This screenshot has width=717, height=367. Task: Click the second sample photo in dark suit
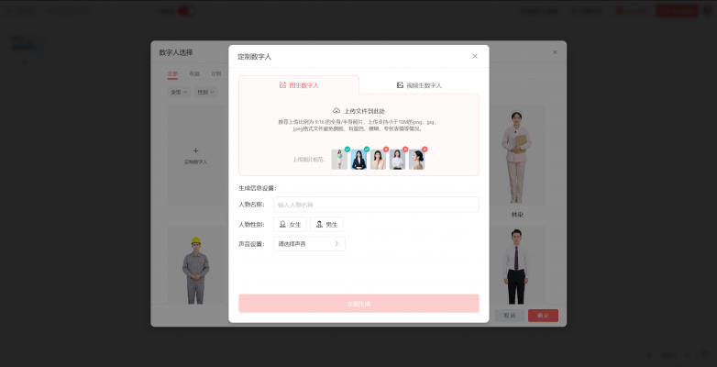[358, 160]
